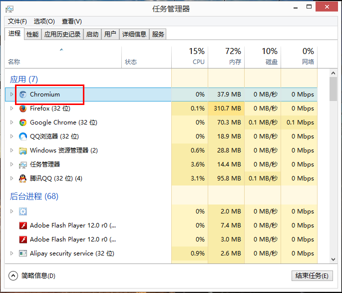This screenshot has height=293, width=342.
Task: Click the vertical scrollbar down arrow
Action: point(333,259)
